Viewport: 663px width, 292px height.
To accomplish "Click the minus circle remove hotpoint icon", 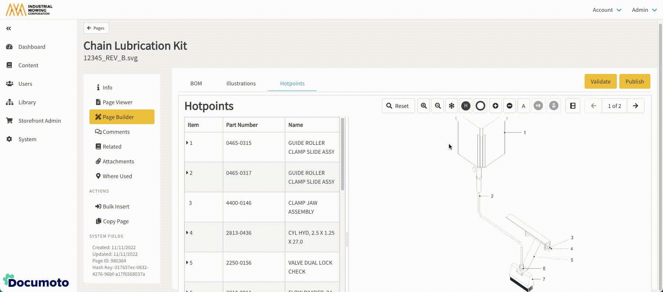I will [509, 106].
